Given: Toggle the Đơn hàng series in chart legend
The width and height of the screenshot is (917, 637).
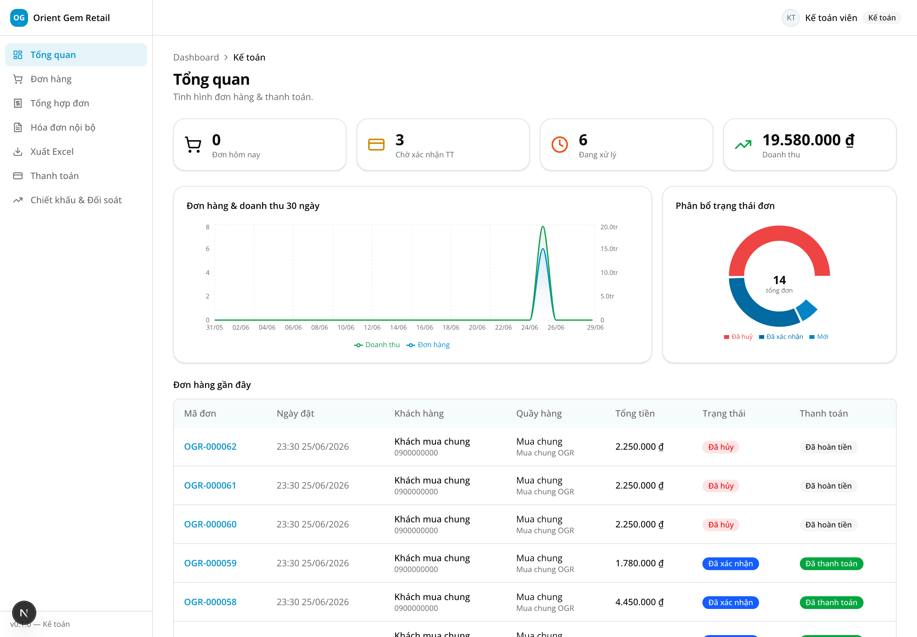Looking at the screenshot, I should [x=428, y=345].
